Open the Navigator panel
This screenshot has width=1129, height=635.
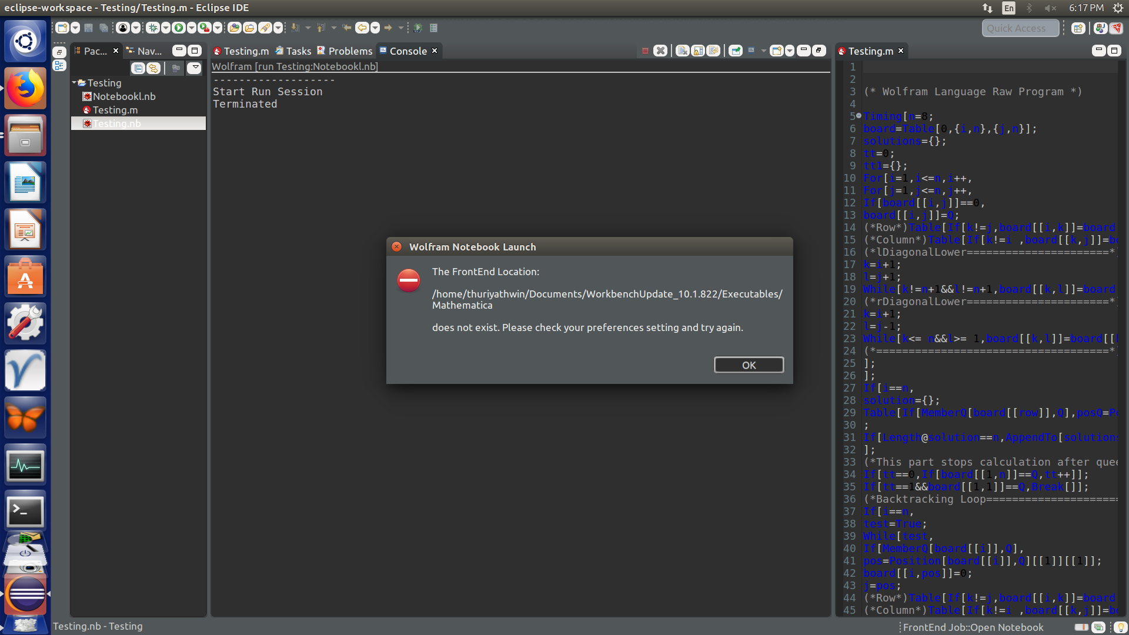pos(144,51)
